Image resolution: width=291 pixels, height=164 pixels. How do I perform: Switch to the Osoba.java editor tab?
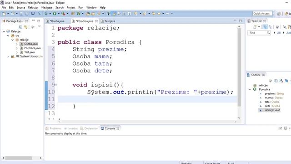(57, 21)
